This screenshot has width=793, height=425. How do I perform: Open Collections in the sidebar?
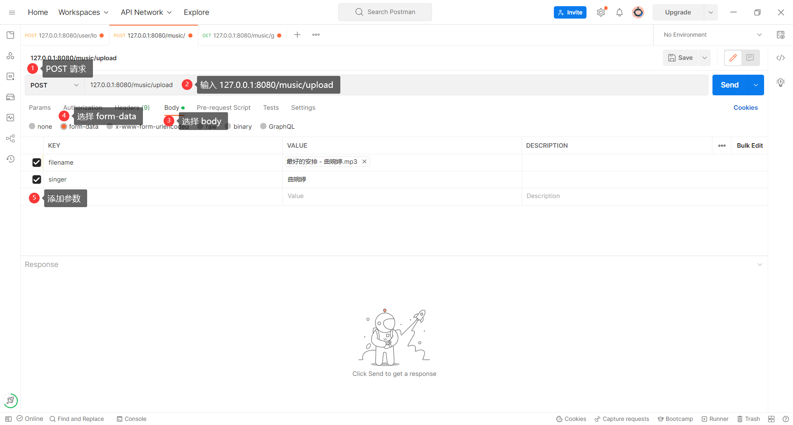(x=10, y=35)
